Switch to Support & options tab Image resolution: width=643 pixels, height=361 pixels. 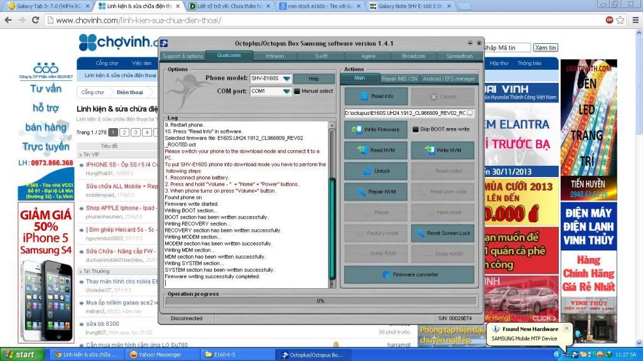(x=183, y=57)
